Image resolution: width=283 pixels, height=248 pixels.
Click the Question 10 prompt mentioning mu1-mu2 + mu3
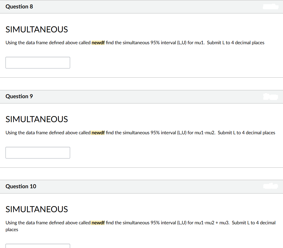tap(140, 226)
